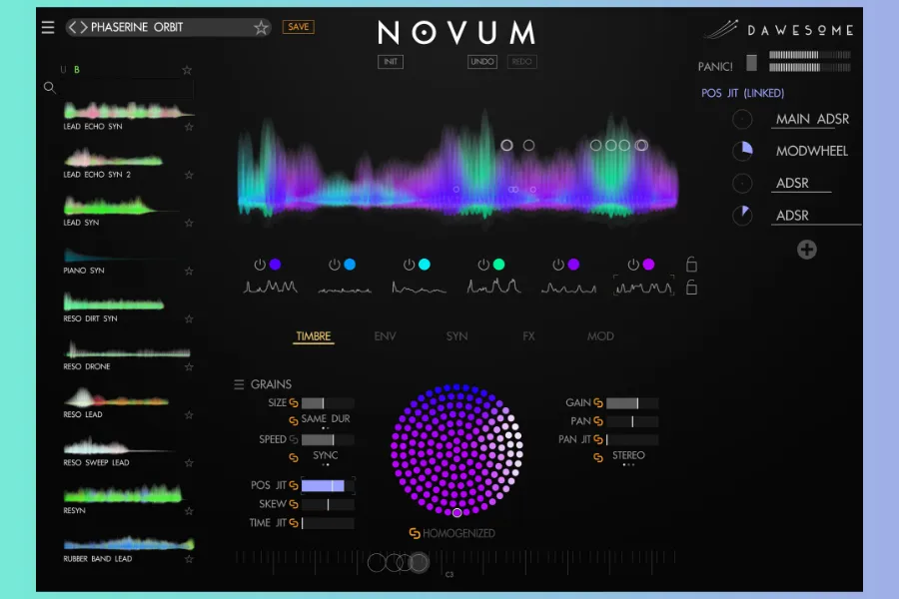Click the Pan modulation link icon
The image size is (899, 599).
(x=598, y=421)
